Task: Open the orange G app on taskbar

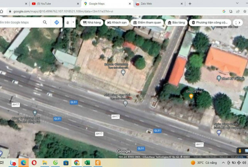Action: [98, 163]
